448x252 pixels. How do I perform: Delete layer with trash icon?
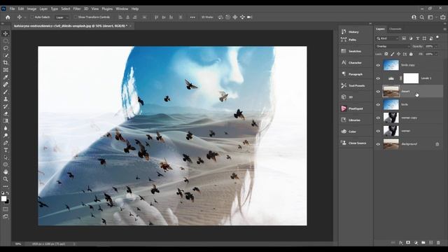438,243
